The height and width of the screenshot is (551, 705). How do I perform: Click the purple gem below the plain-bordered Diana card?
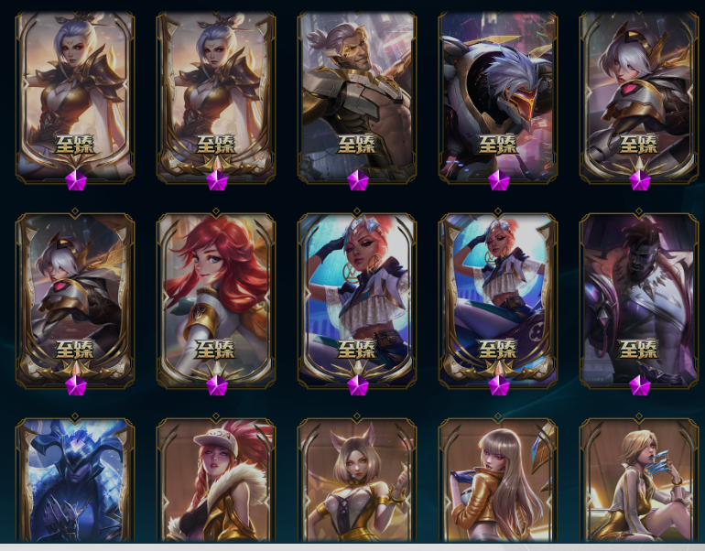pyautogui.click(x=76, y=180)
